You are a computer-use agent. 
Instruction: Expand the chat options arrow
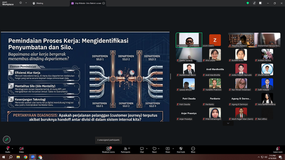click(147, 148)
